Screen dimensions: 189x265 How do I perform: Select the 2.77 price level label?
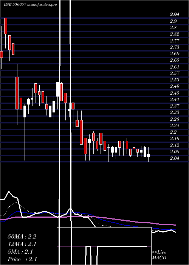(x=175, y=41)
